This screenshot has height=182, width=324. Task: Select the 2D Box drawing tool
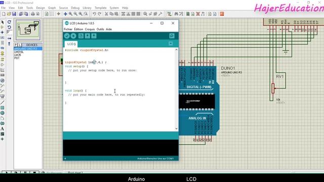[x=3, y=108]
